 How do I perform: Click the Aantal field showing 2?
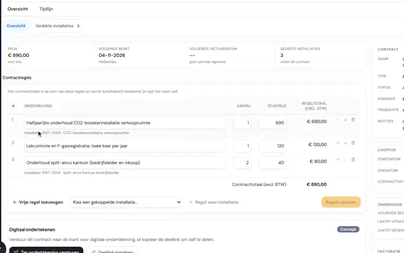[x=242, y=163]
